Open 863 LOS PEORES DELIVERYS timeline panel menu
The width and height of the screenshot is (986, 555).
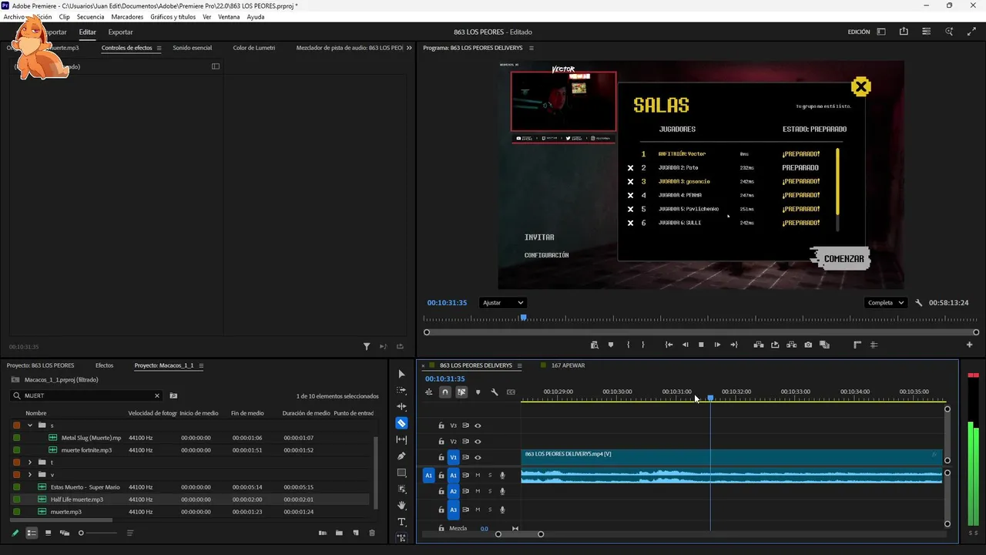click(519, 365)
